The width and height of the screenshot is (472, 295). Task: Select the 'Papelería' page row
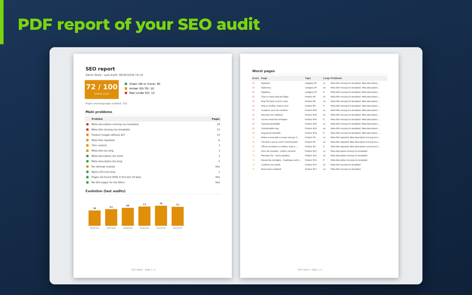click(x=319, y=83)
